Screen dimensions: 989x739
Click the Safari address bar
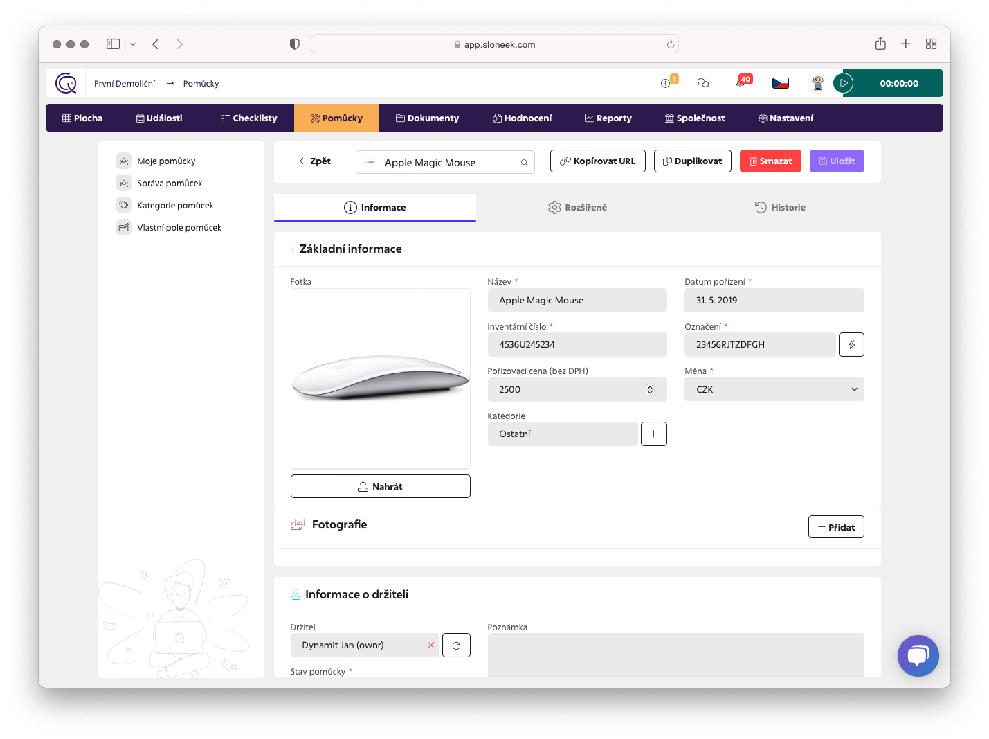pos(495,44)
